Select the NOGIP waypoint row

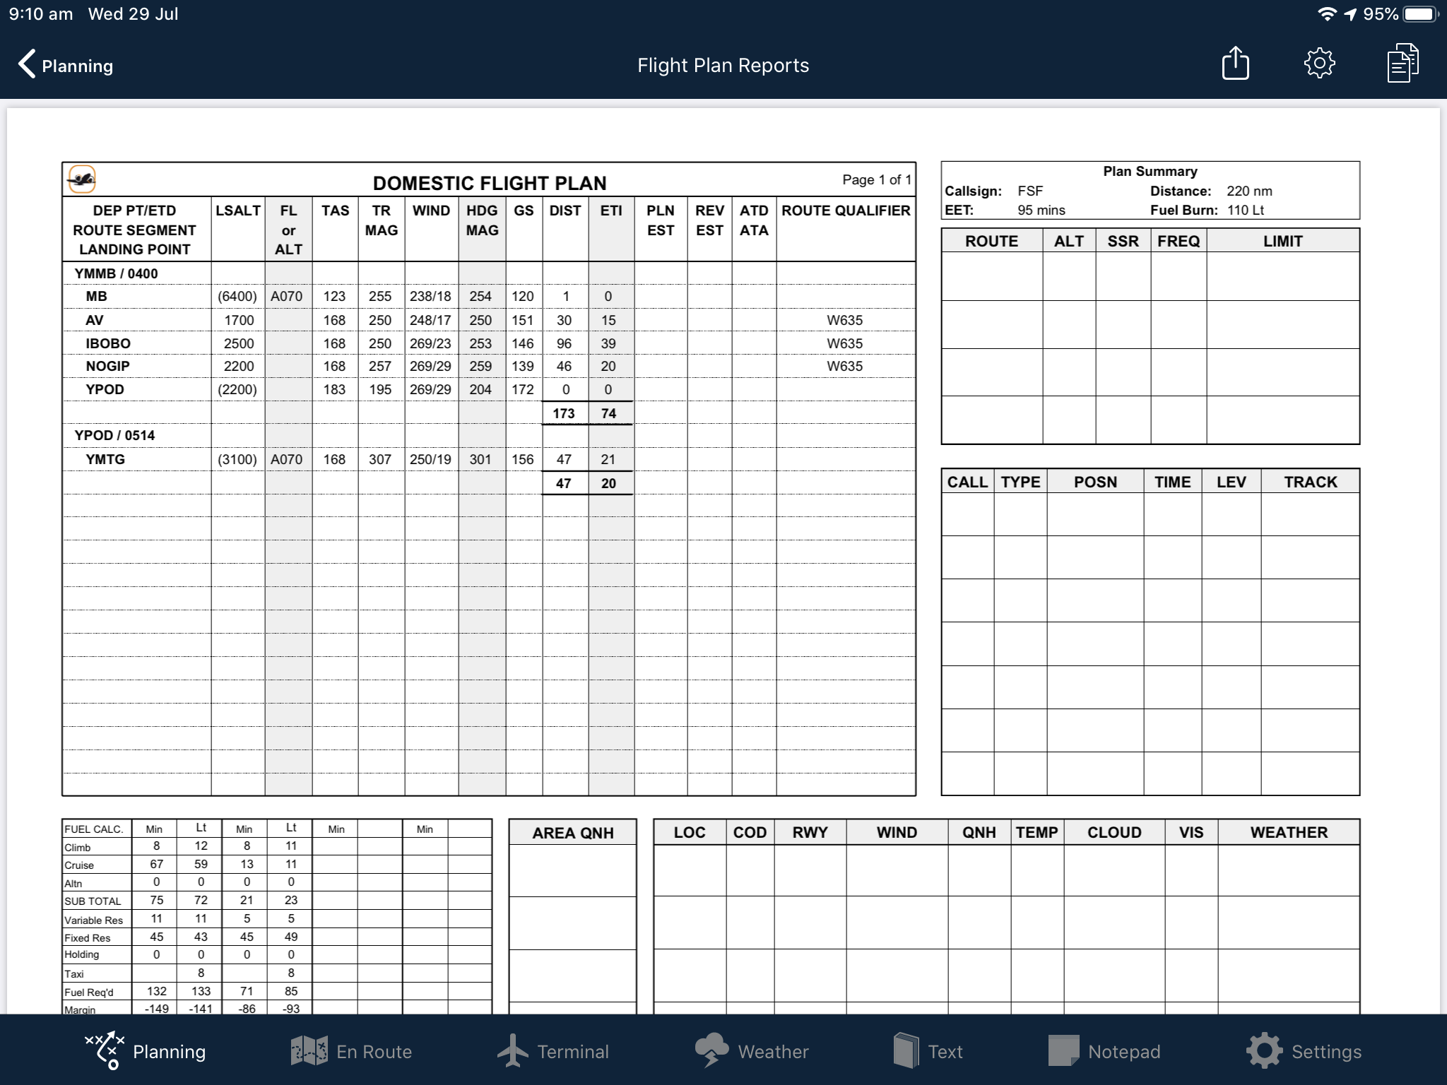489,366
